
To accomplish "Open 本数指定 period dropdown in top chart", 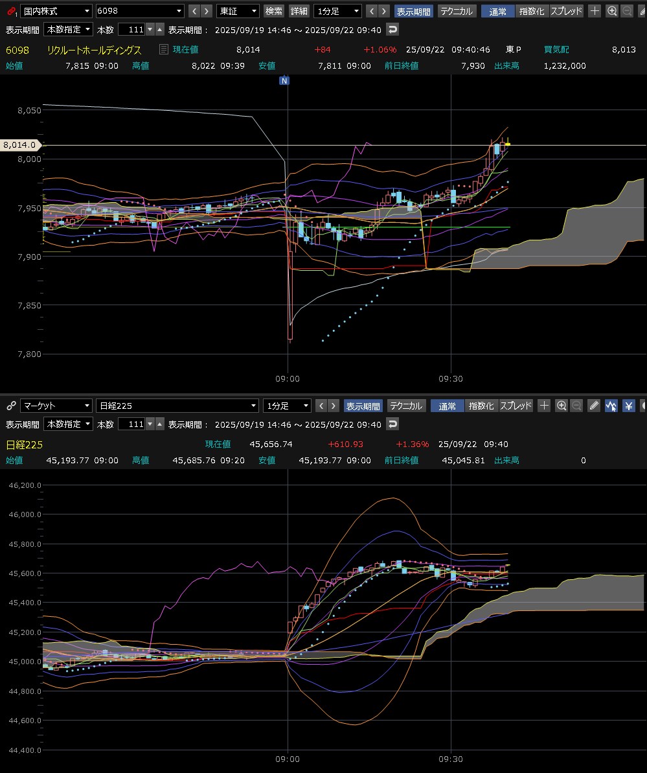I will [x=68, y=30].
